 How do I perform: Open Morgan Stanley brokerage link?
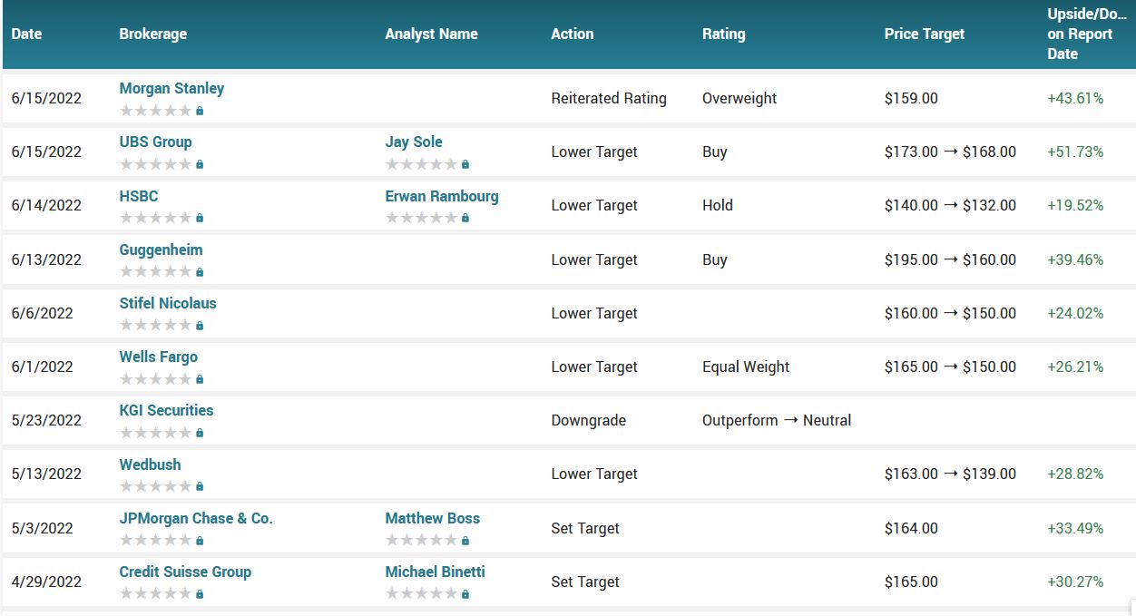click(171, 88)
